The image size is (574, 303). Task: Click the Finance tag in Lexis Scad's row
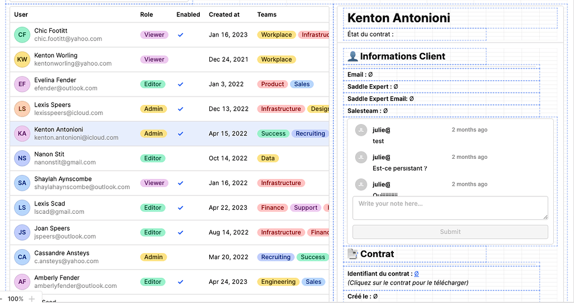[272, 208]
